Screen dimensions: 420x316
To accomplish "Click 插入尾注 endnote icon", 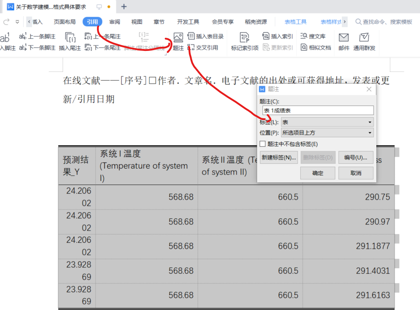I will coord(70,41).
